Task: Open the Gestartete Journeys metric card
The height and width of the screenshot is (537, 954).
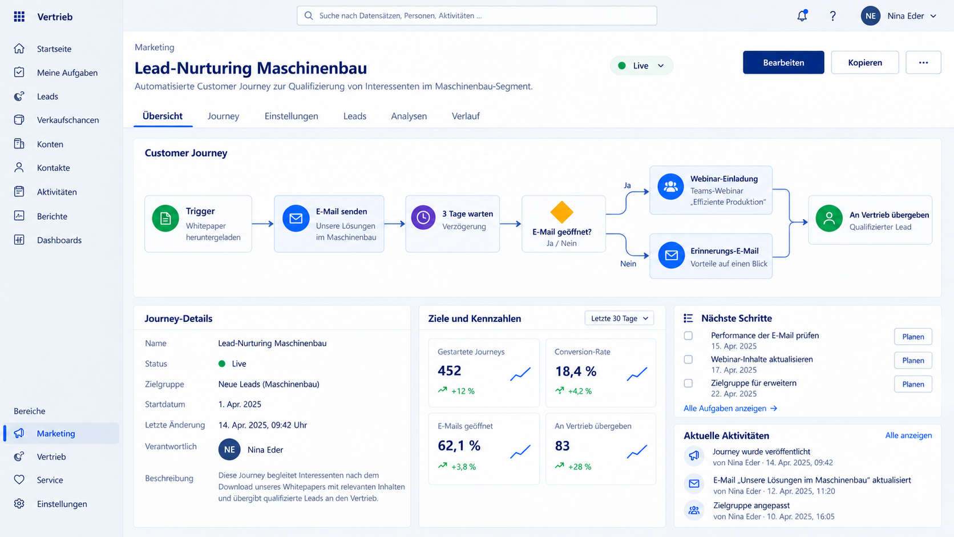Action: [484, 373]
